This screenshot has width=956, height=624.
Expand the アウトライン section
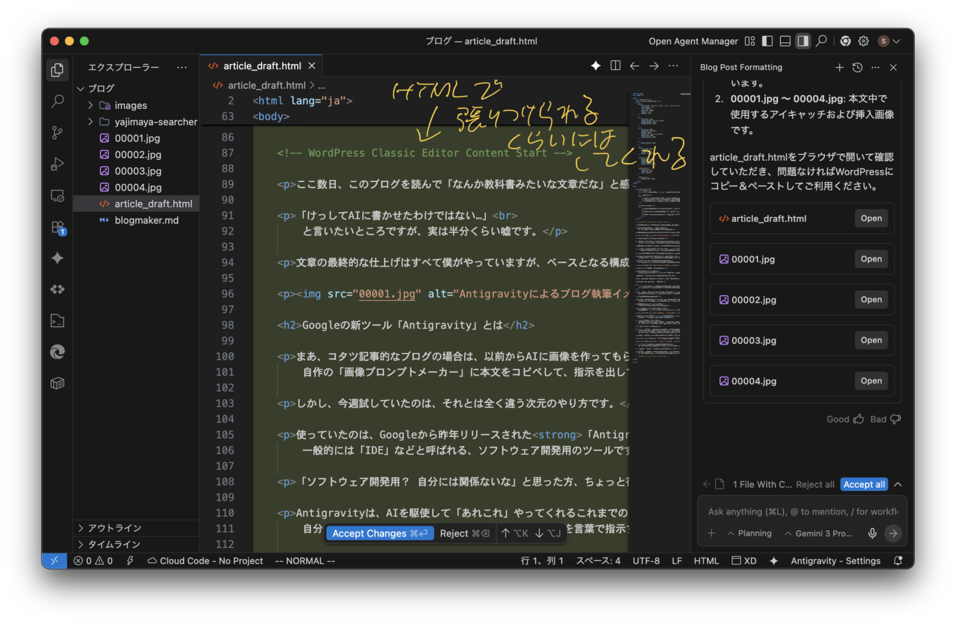tap(115, 528)
